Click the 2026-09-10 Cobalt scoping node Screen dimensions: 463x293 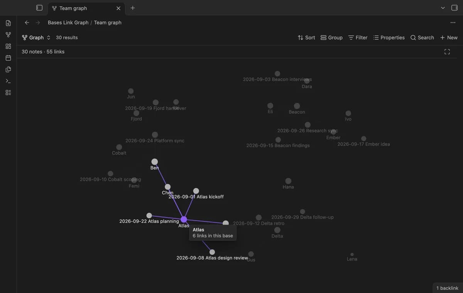pyautogui.click(x=110, y=173)
